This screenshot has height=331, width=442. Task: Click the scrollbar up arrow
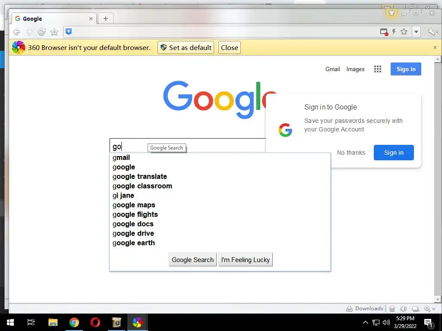point(438,59)
